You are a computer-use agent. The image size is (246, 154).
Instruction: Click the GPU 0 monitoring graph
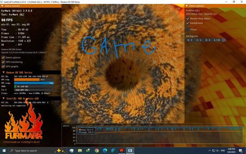tap(159, 135)
